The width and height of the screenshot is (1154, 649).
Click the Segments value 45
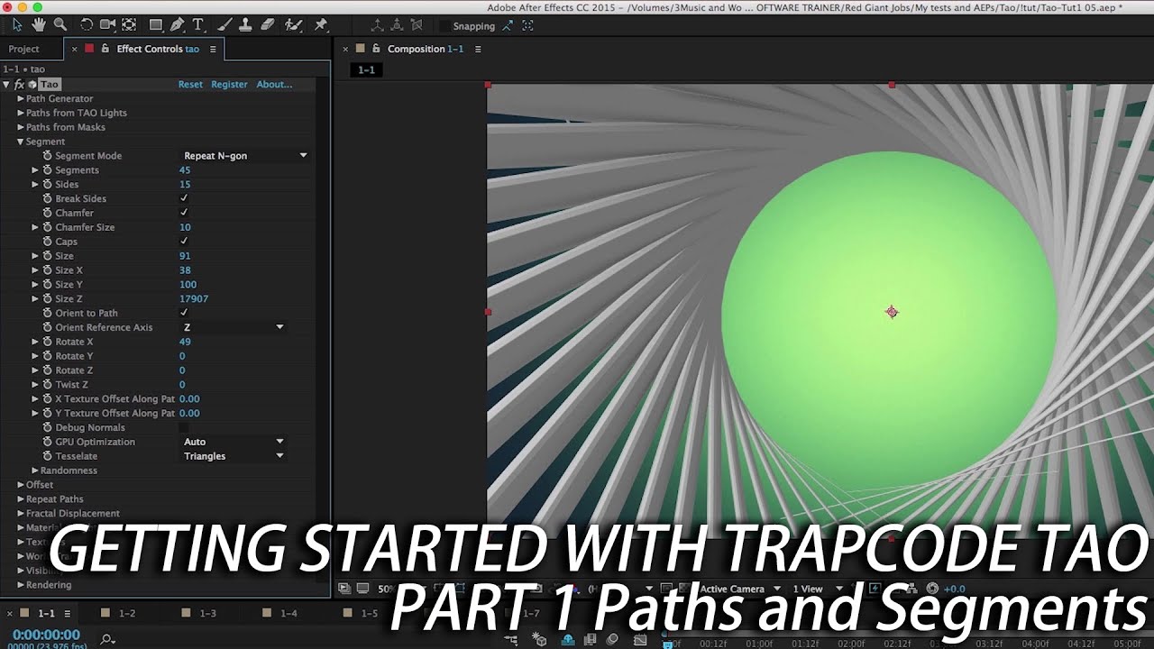pos(185,170)
